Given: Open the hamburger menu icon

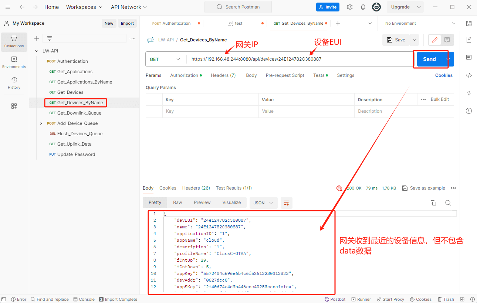Looking at the screenshot, I should tap(8, 7).
